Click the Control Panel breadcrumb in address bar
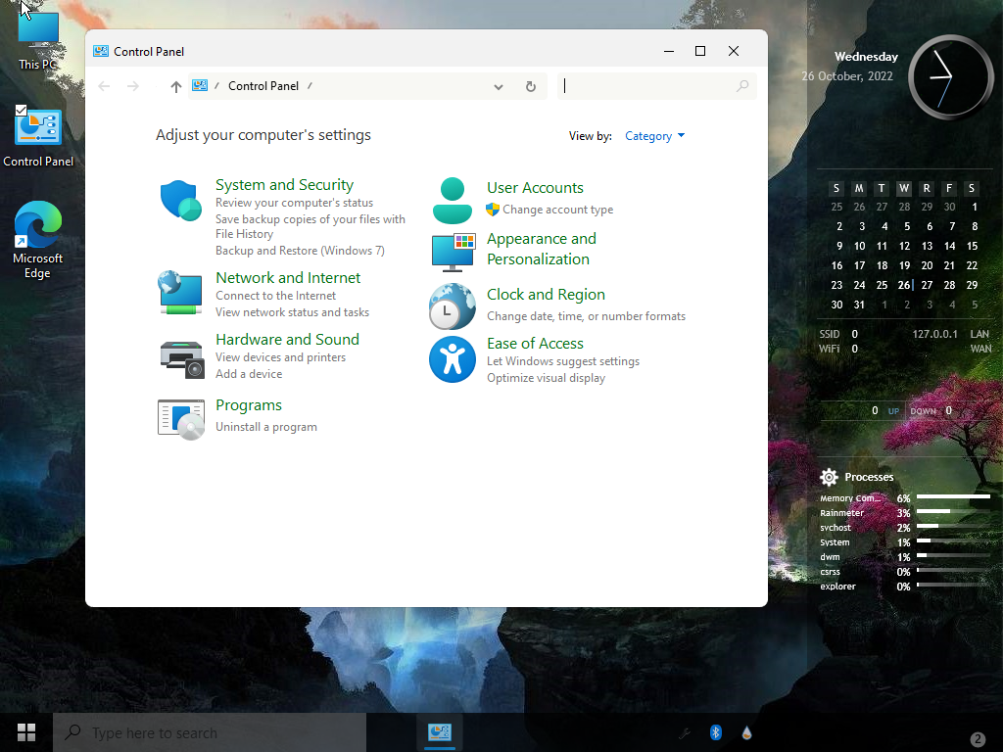 [x=263, y=86]
